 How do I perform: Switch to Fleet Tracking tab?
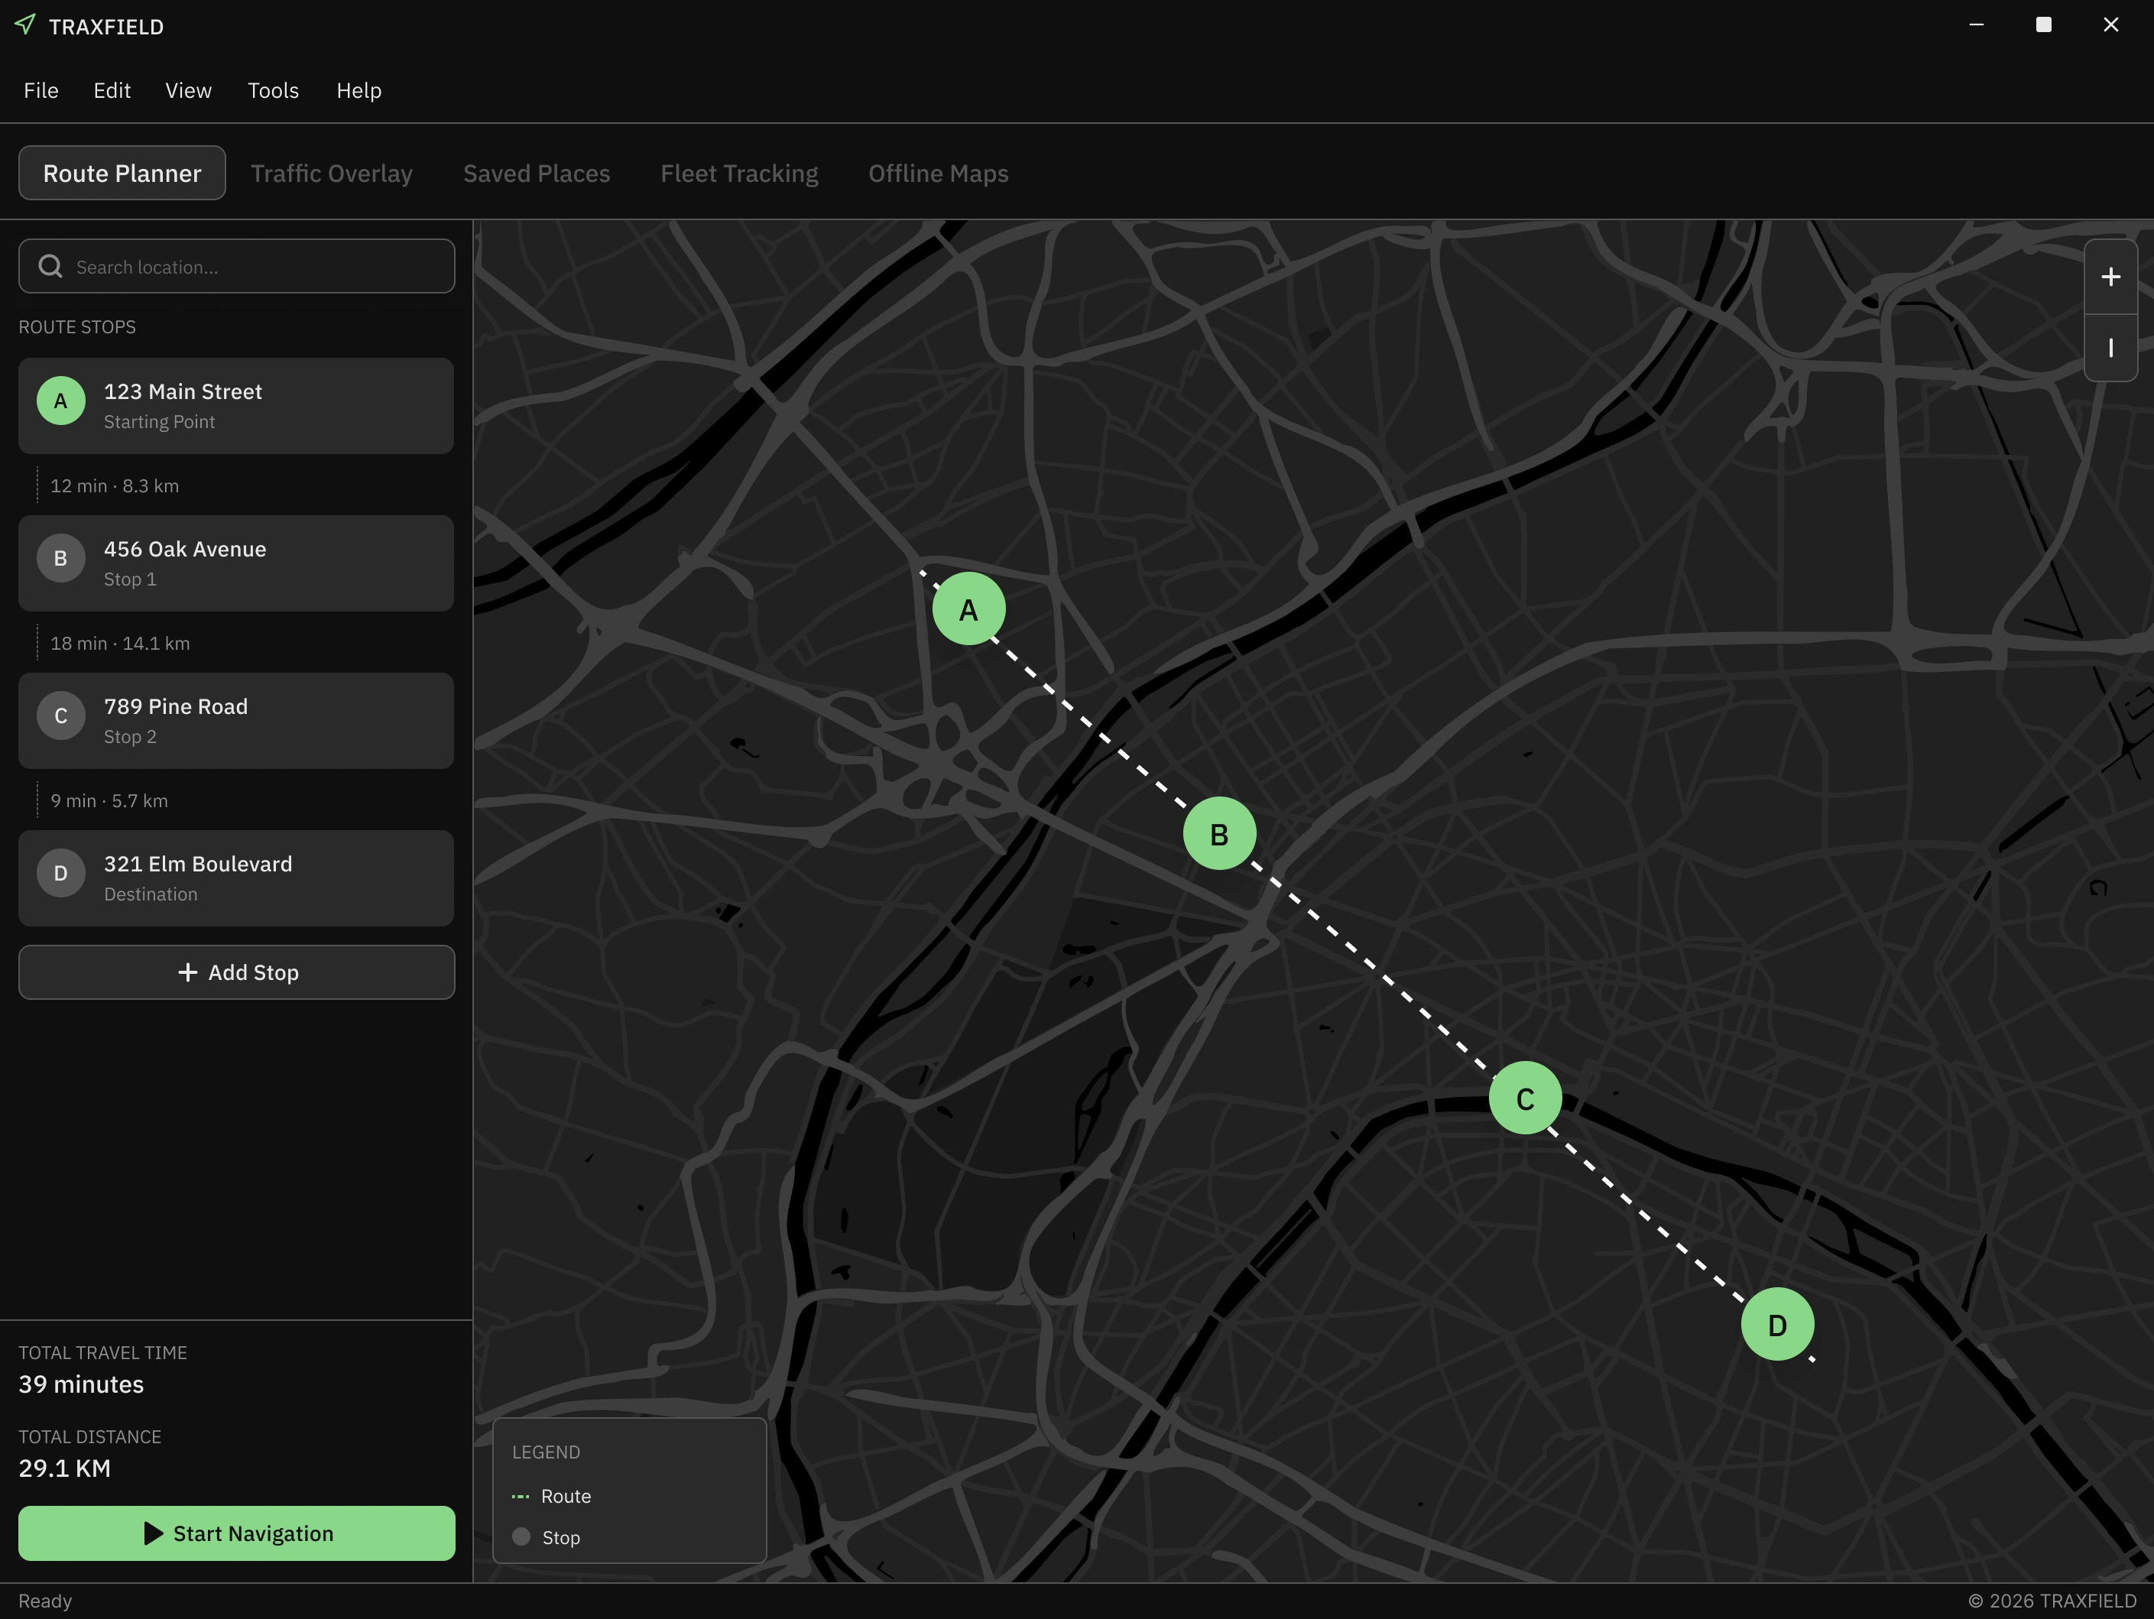coord(739,174)
